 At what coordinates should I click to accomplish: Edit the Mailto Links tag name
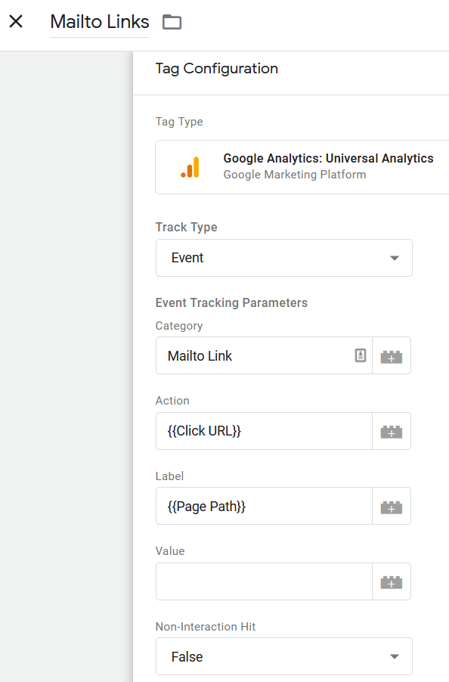tap(100, 22)
